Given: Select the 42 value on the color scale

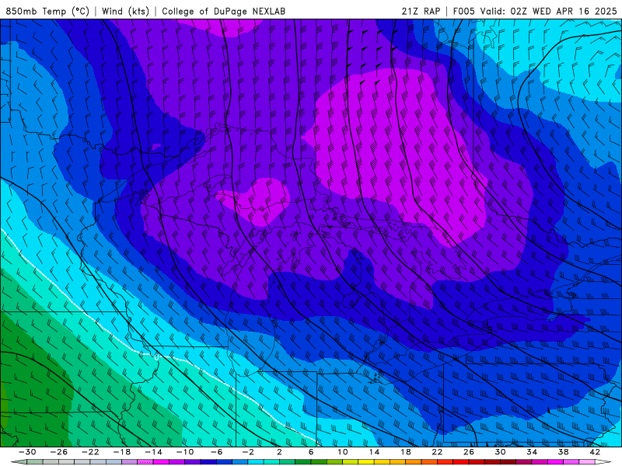Looking at the screenshot, I should 595,452.
